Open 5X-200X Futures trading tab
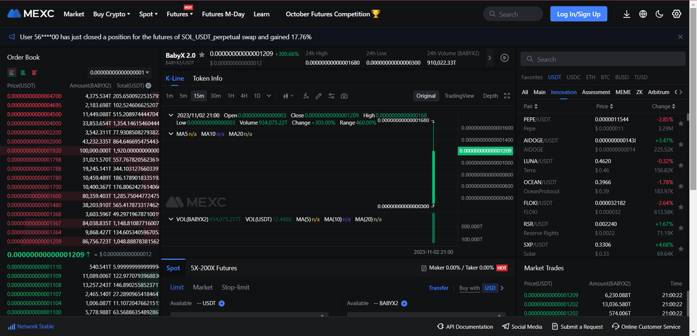 pyautogui.click(x=214, y=268)
